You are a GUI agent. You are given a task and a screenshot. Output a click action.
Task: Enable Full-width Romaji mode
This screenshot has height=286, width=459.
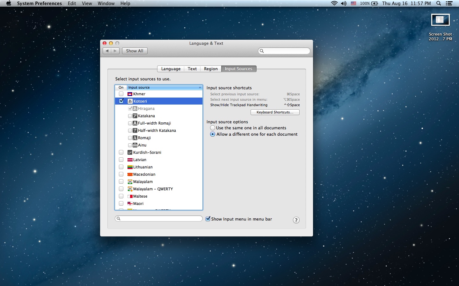point(130,123)
